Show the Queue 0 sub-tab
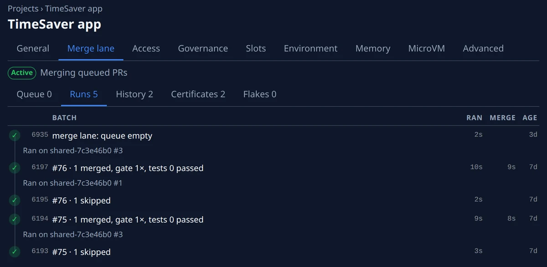This screenshot has height=267, width=547. [x=34, y=94]
